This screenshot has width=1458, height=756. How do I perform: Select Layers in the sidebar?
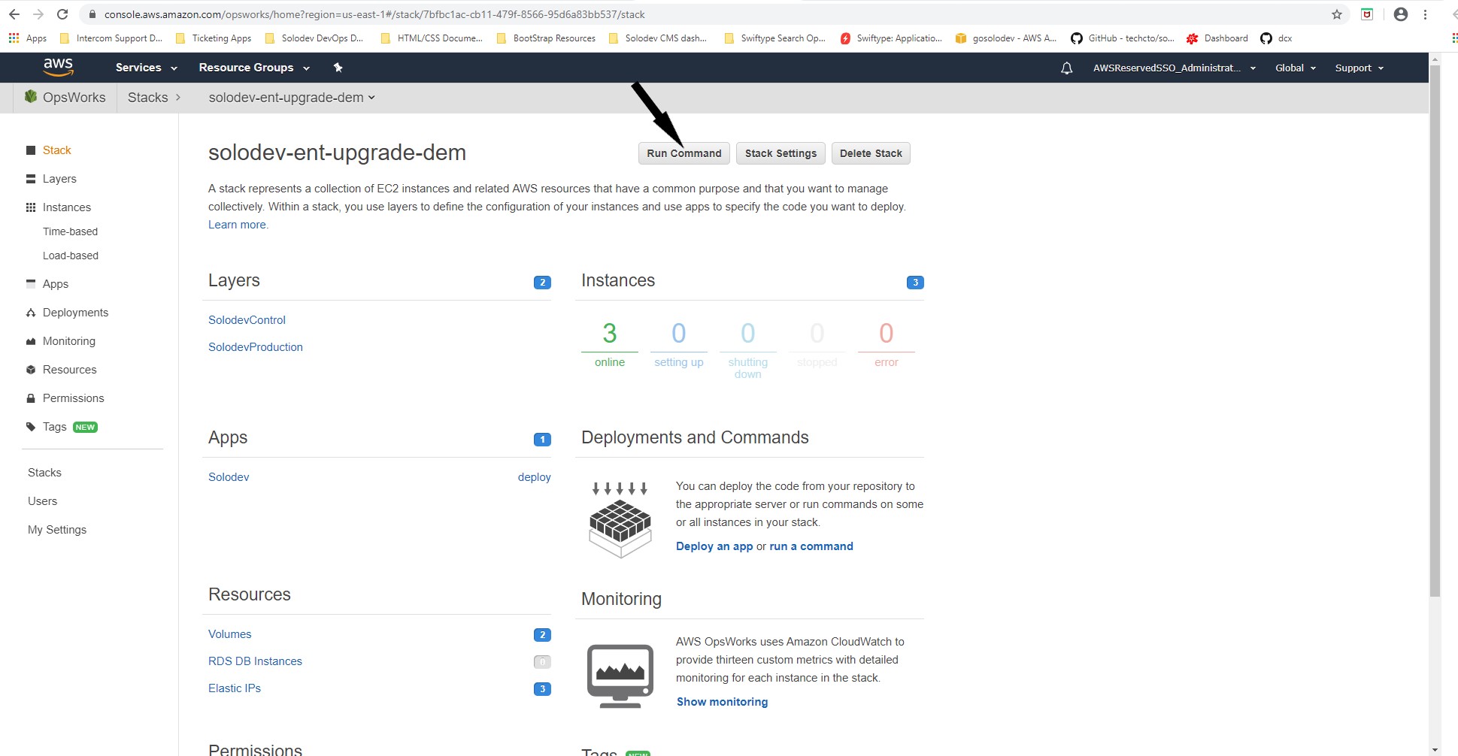[59, 179]
